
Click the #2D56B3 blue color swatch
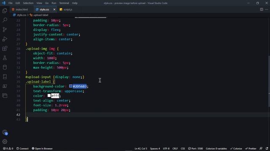point(70,86)
